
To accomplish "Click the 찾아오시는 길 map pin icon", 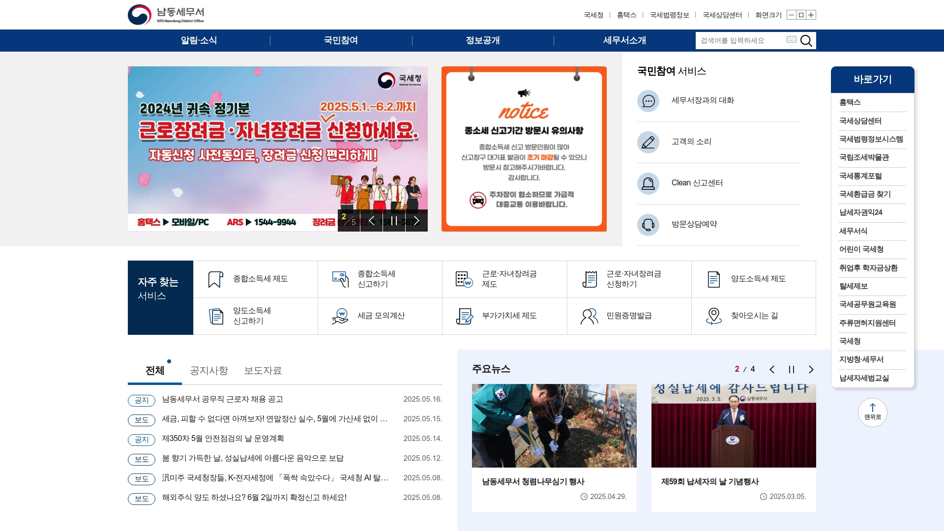I will (714, 316).
